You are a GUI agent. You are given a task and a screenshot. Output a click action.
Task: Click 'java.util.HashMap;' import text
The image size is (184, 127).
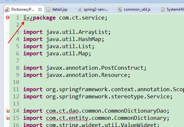click(x=75, y=39)
